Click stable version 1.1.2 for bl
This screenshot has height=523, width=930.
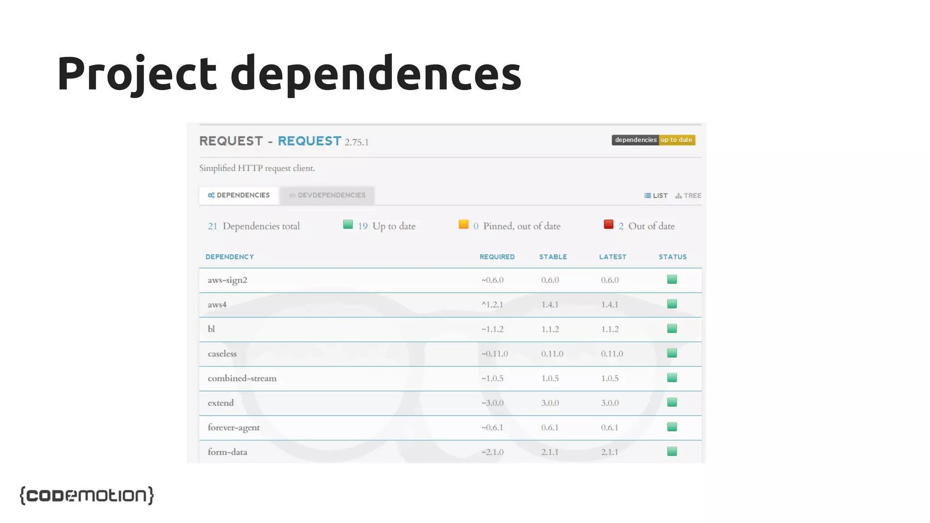pyautogui.click(x=550, y=329)
